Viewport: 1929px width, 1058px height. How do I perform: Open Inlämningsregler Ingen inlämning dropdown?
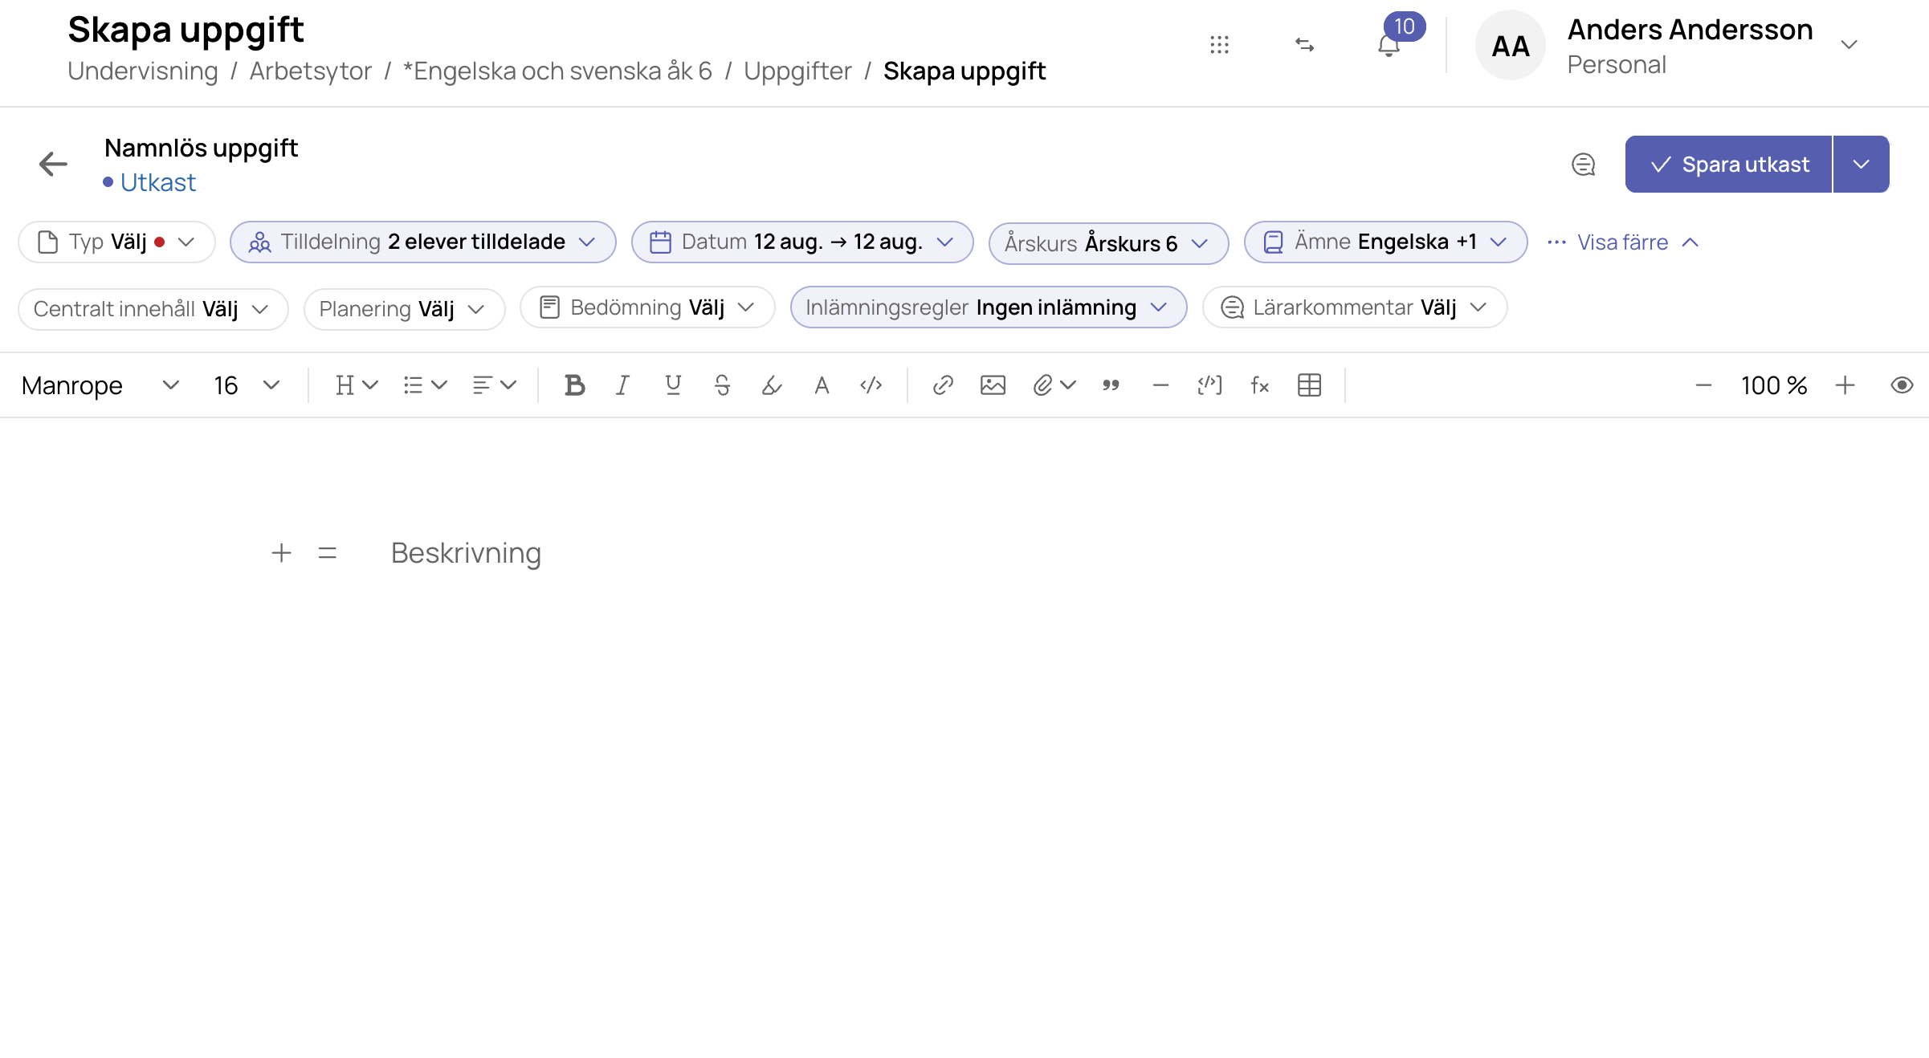tap(989, 308)
